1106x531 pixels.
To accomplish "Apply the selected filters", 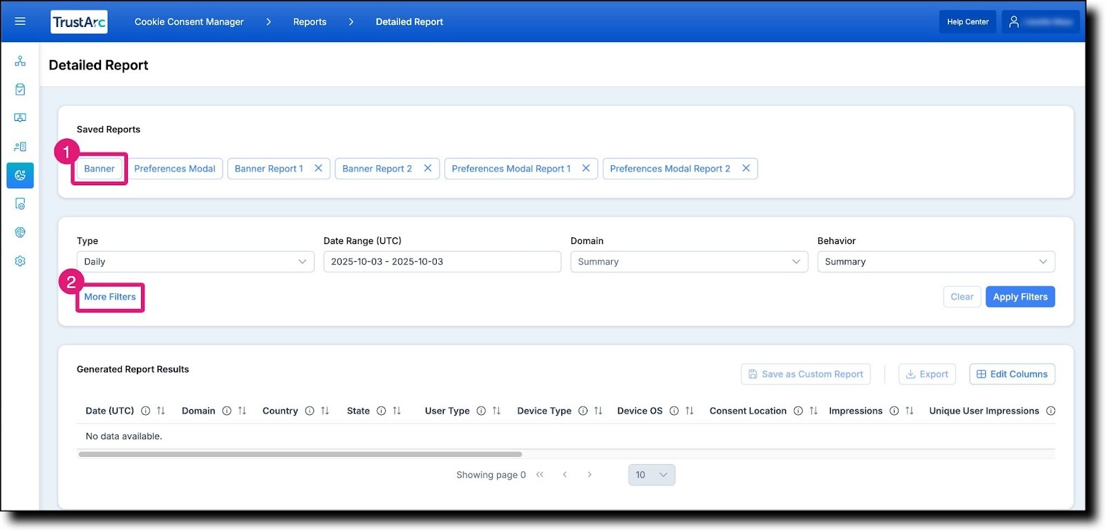I will (1020, 297).
